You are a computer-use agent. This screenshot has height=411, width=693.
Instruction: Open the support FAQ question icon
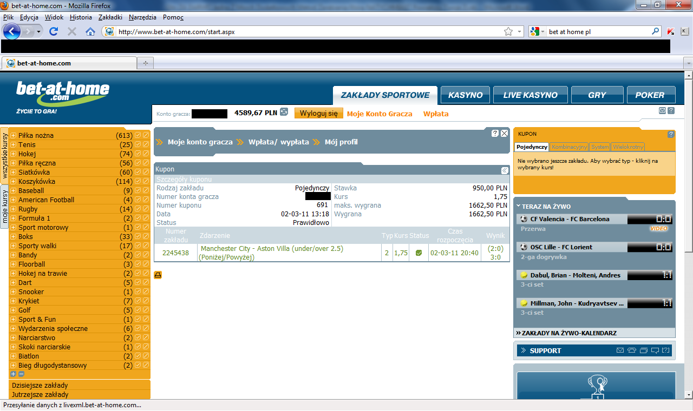[666, 350]
